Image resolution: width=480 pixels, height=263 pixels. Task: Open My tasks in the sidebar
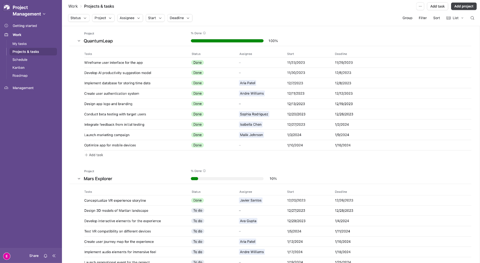19,44
